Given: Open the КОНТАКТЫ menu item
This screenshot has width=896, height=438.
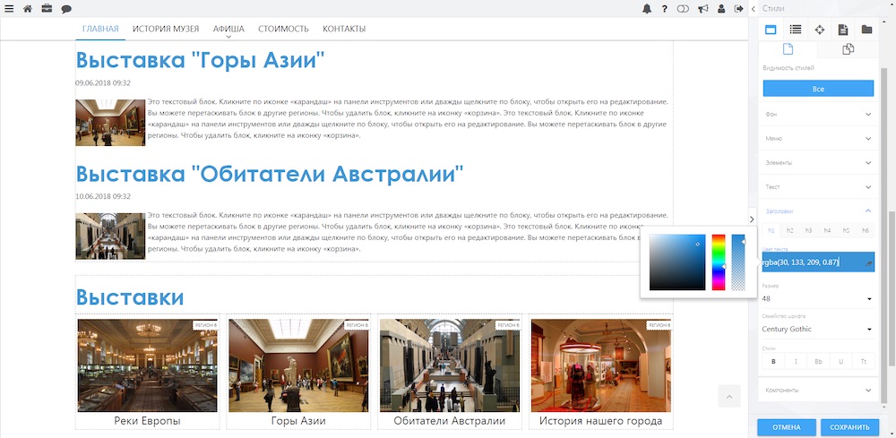Looking at the screenshot, I should (344, 30).
